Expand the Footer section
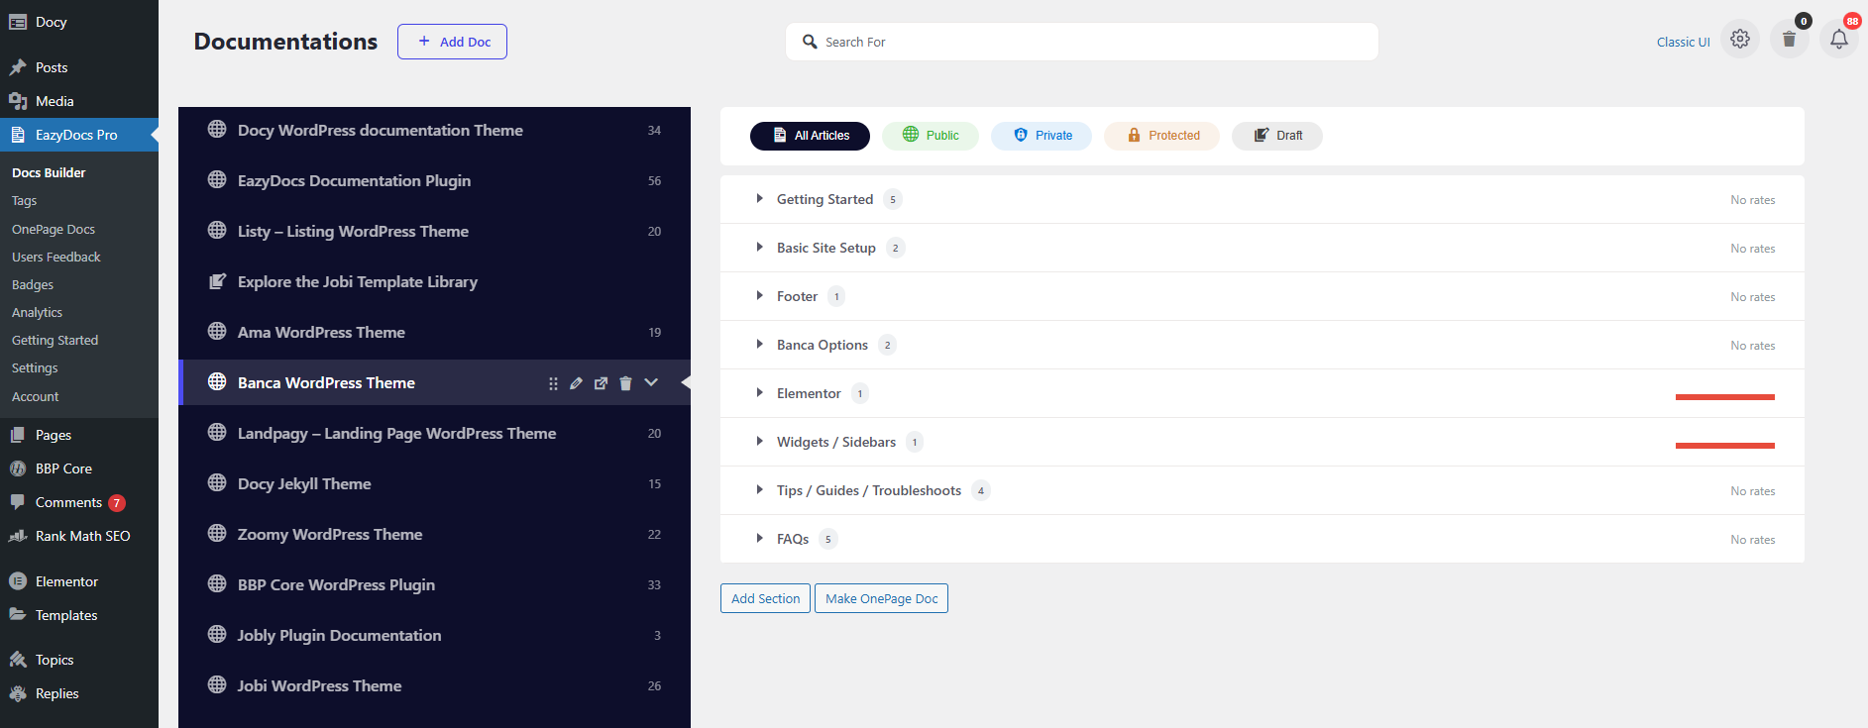Screen dimensions: 1868x728 (759, 295)
